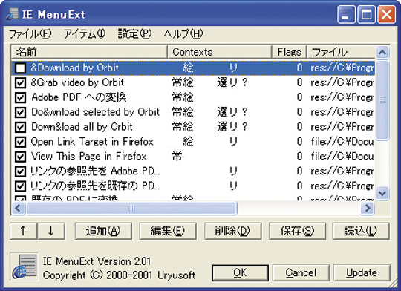Uncheck Do&wnload selected by Orbit
This screenshot has width=401, height=291.
pyautogui.click(x=21, y=112)
